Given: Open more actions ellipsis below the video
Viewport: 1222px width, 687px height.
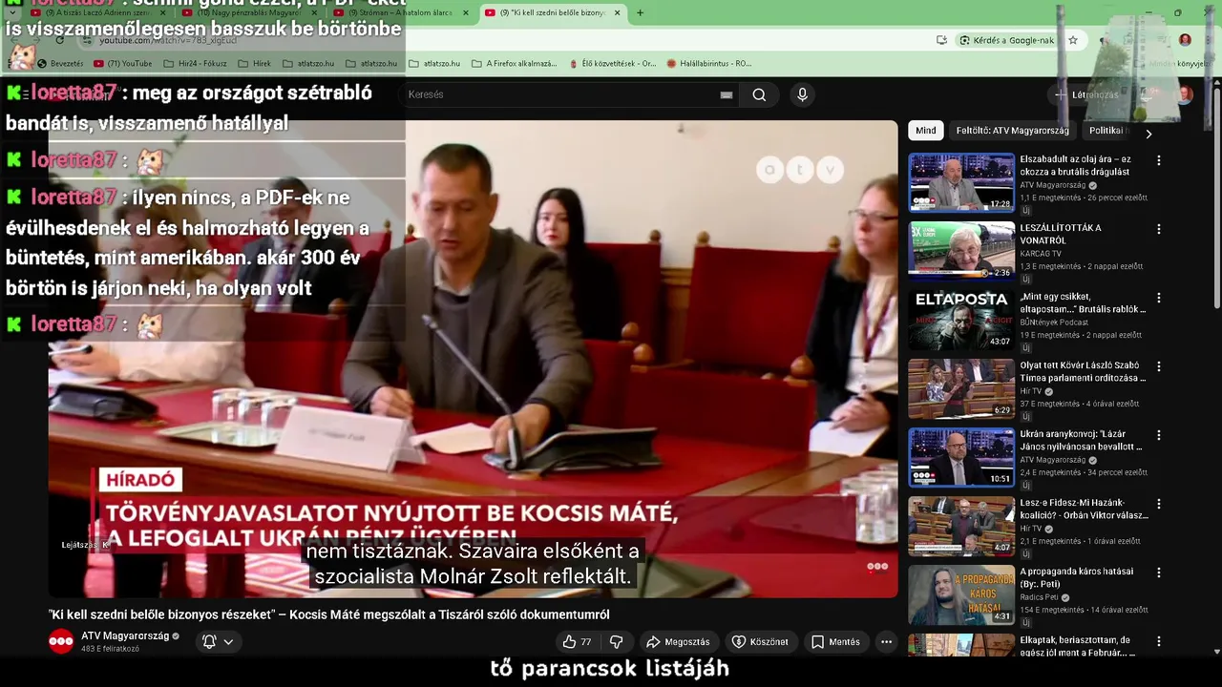Looking at the screenshot, I should [886, 642].
